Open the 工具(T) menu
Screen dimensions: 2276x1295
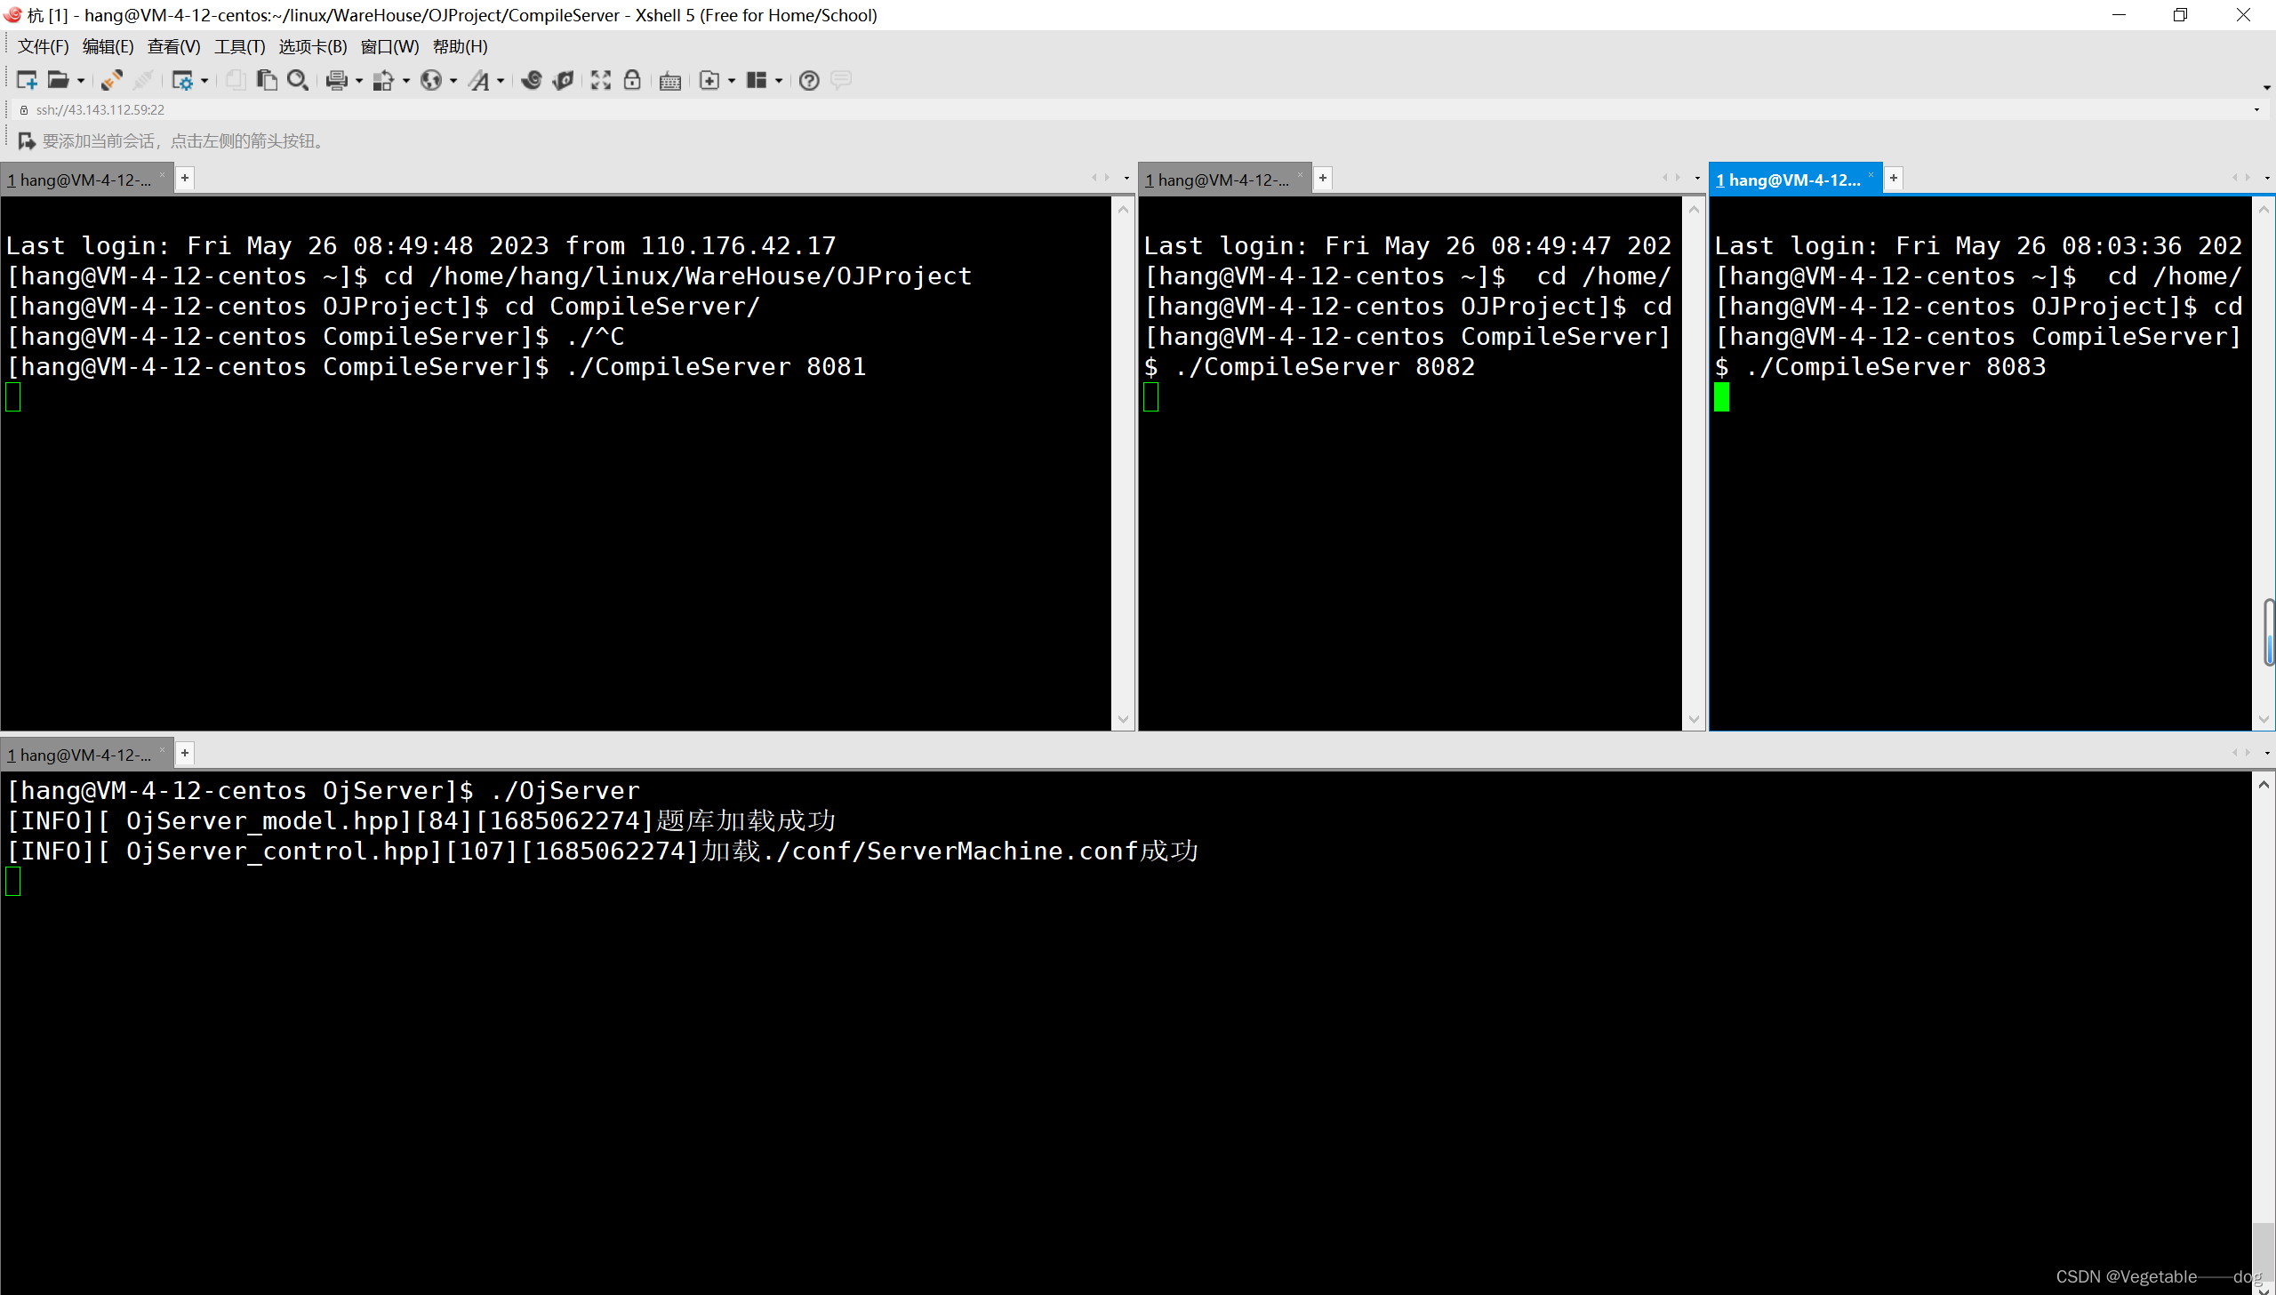click(239, 46)
